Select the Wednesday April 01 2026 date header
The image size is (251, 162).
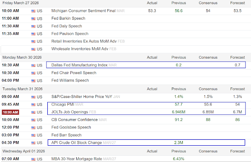coord(23,151)
